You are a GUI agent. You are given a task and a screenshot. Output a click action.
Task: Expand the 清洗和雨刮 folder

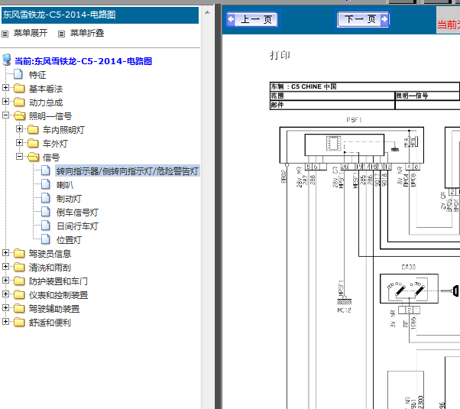click(x=5, y=267)
